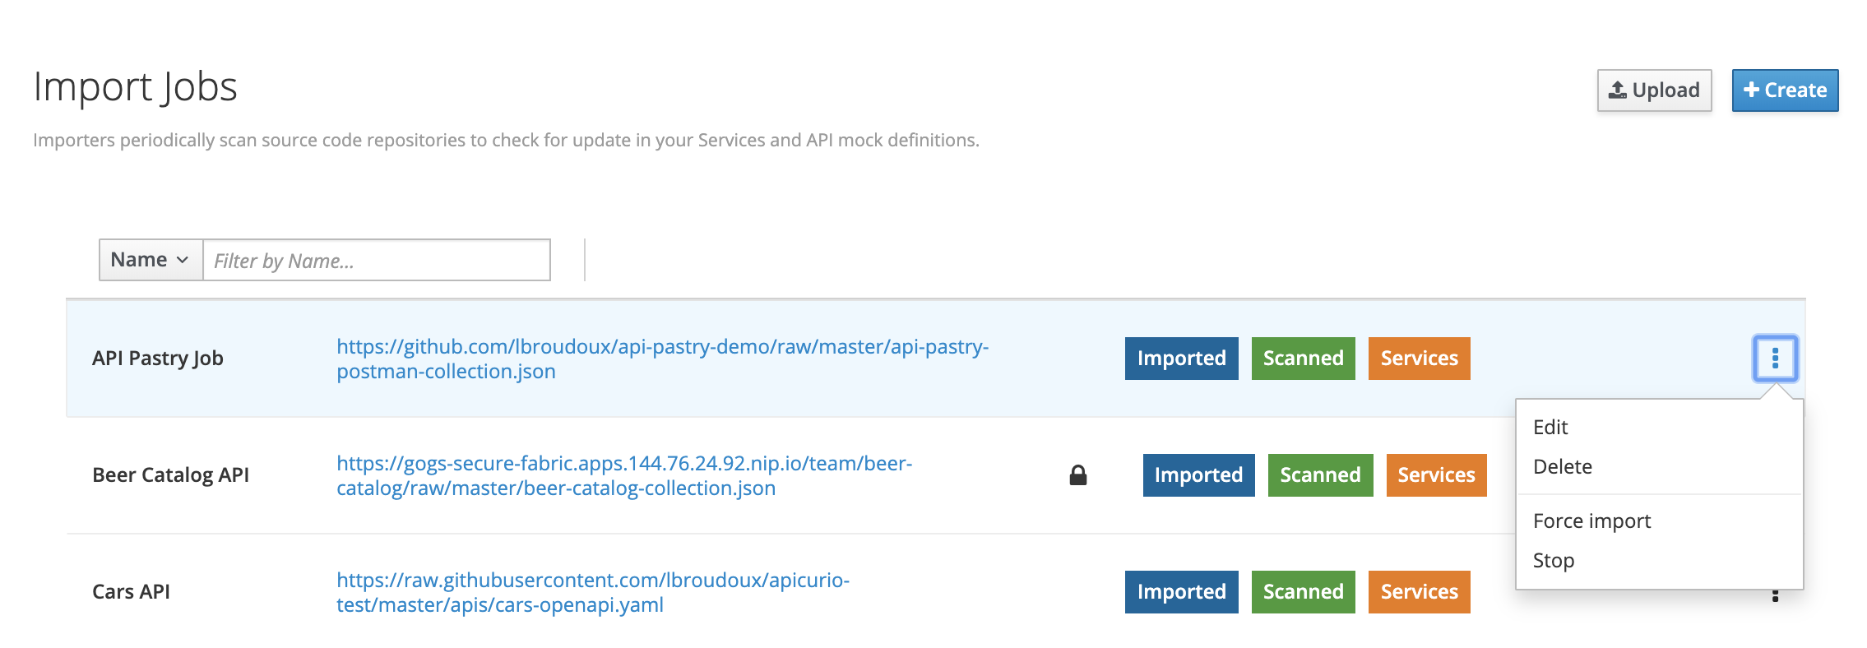This screenshot has width=1867, height=648.
Task: Click the Scanned label on Beer Catalog API
Action: tap(1320, 475)
